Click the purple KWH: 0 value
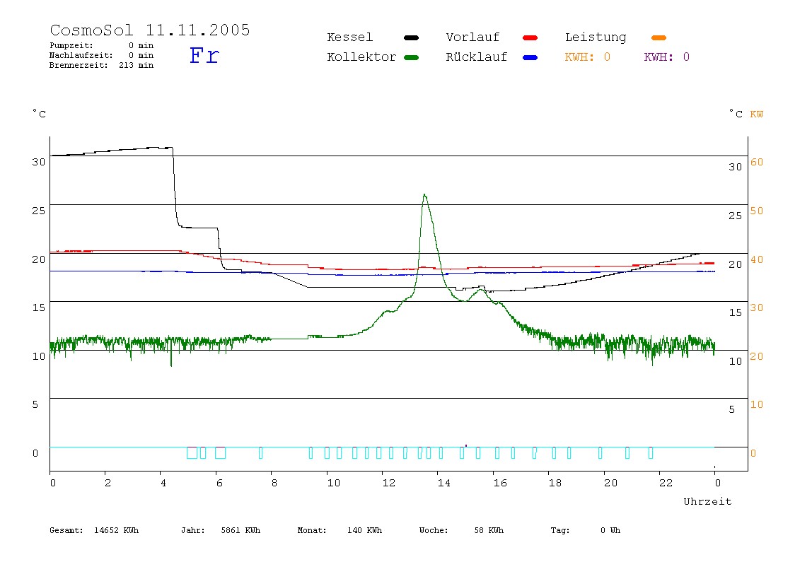This screenshot has width=812, height=574. pyautogui.click(x=666, y=57)
